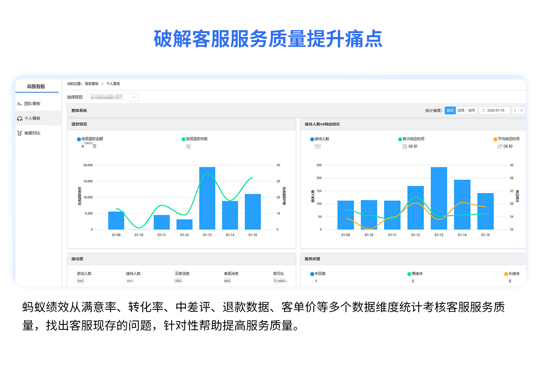Toggle 完成退款金额 blue legend dot
Viewport: 536px width, 365px height.
pos(79,139)
